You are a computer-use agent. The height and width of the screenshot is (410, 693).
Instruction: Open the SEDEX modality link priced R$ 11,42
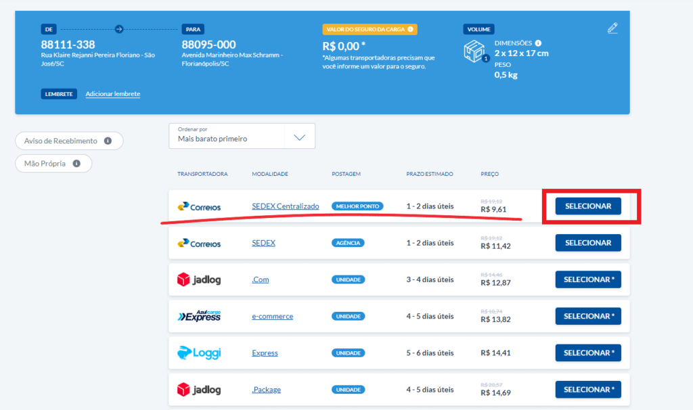click(x=263, y=243)
